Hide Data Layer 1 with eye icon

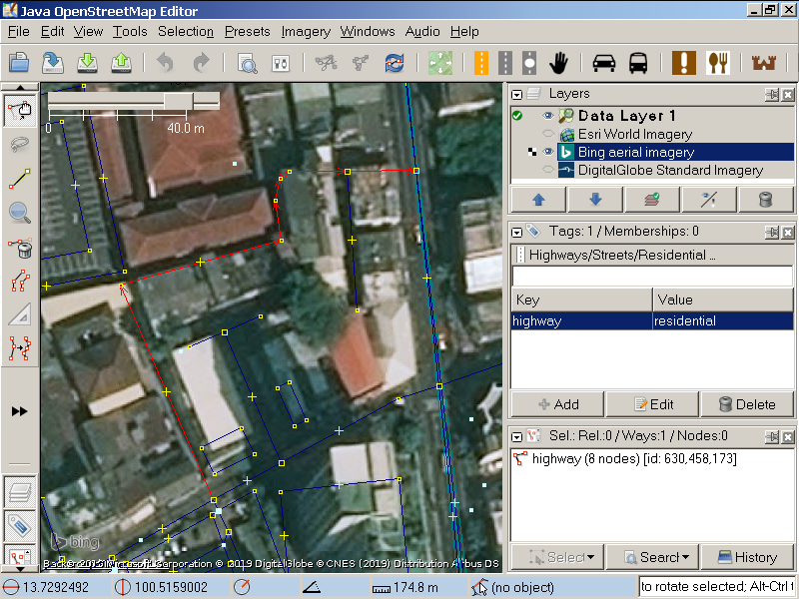tap(548, 117)
